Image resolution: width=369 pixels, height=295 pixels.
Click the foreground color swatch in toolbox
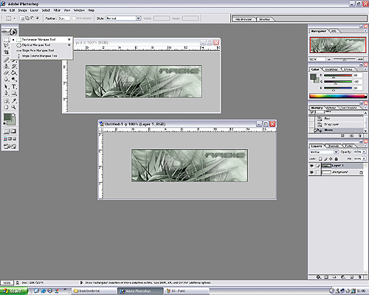click(7, 117)
